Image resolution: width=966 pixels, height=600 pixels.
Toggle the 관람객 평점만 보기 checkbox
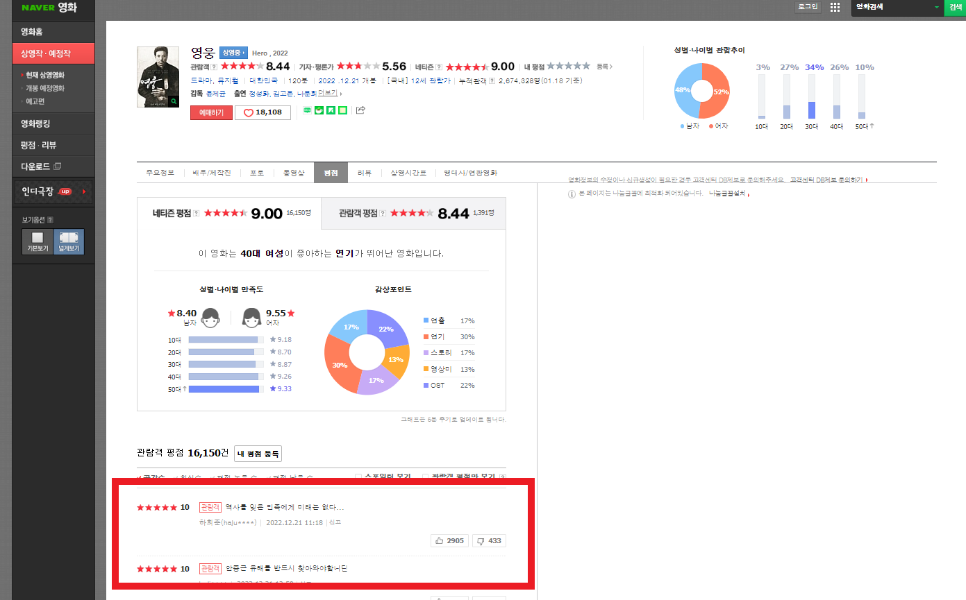tap(426, 477)
